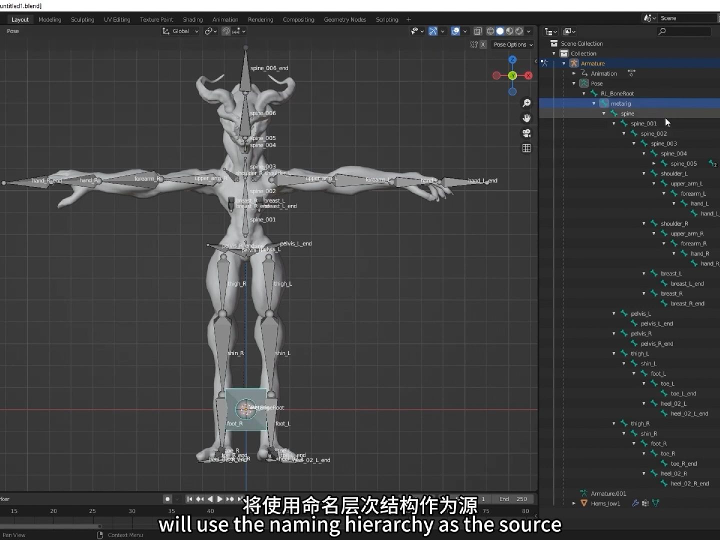The height and width of the screenshot is (540, 720).
Task: Select the spine_001 bone in outliner
Action: coord(643,123)
